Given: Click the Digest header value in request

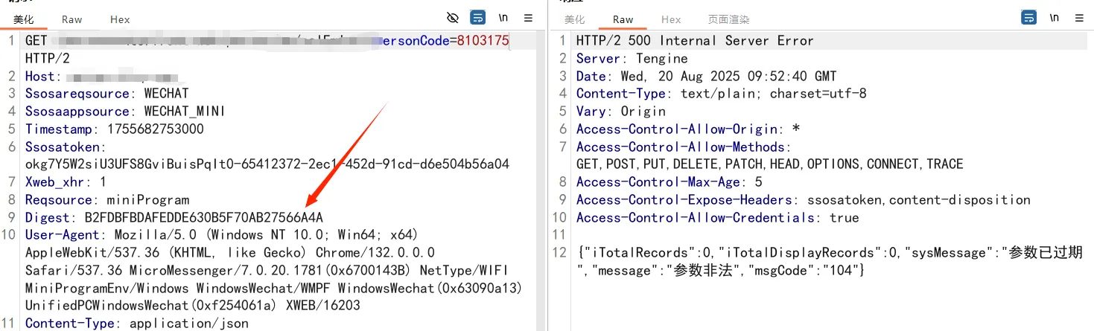Looking at the screenshot, I should (203, 217).
